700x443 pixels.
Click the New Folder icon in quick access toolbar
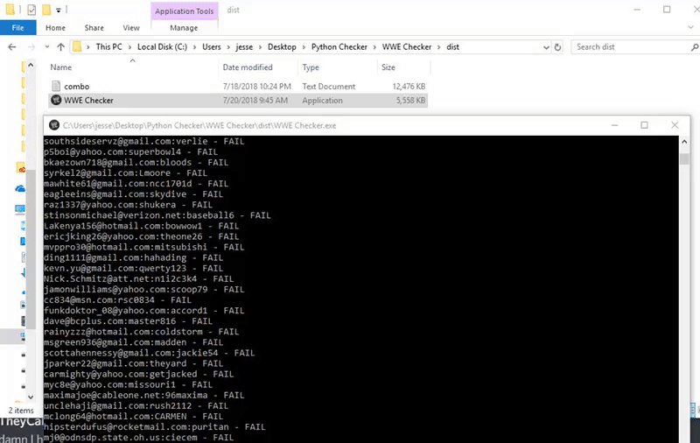pos(46,10)
